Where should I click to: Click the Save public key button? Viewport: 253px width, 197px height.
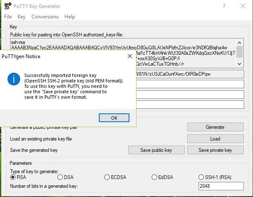[x=156, y=150]
